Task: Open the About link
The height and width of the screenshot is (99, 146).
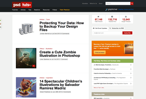Action: pos(100,4)
